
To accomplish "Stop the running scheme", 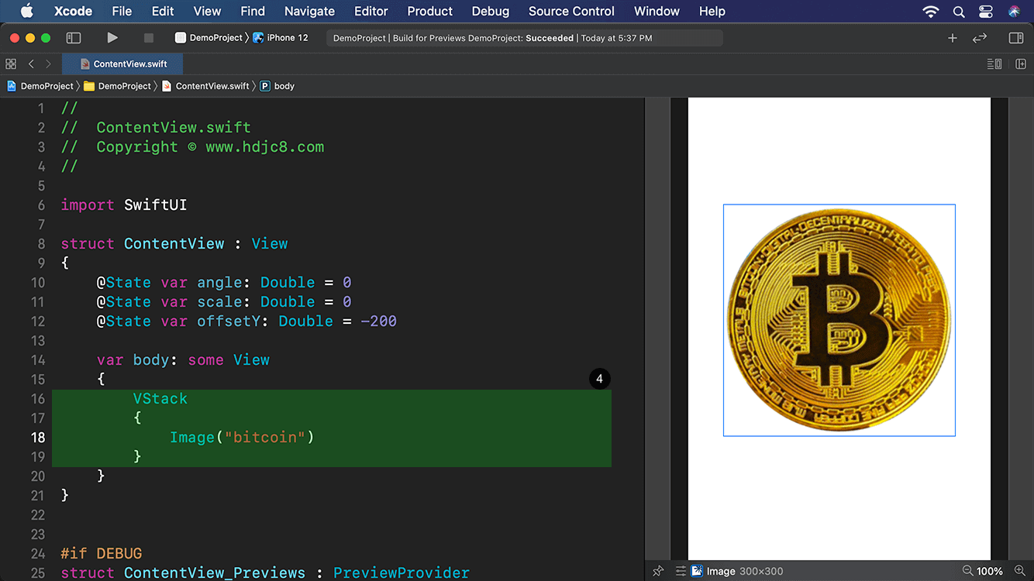I will pos(149,38).
